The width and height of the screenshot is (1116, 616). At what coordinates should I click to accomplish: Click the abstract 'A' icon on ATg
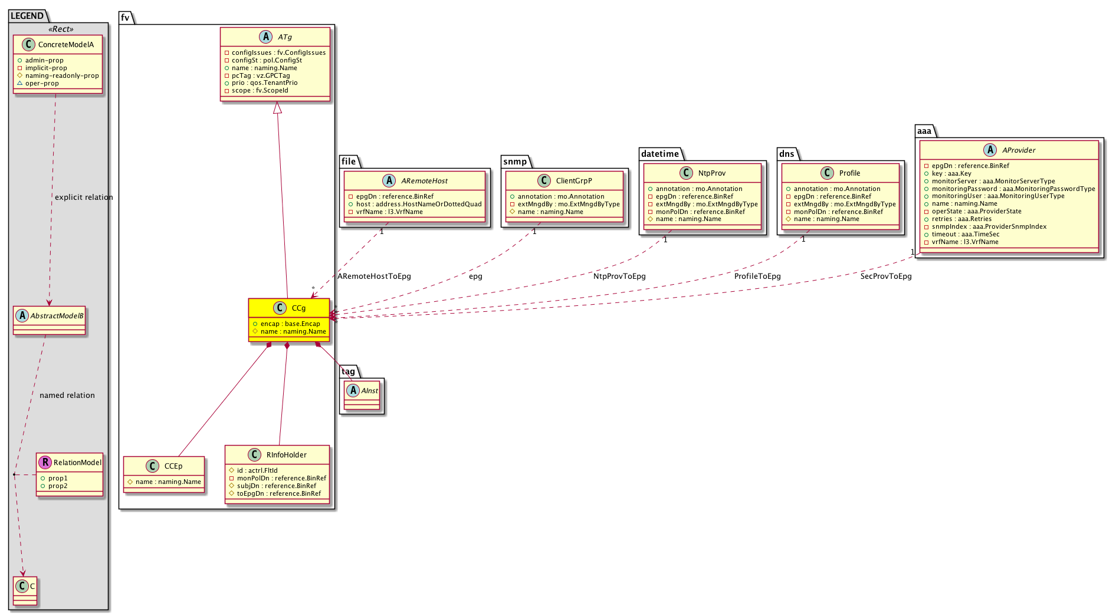265,37
